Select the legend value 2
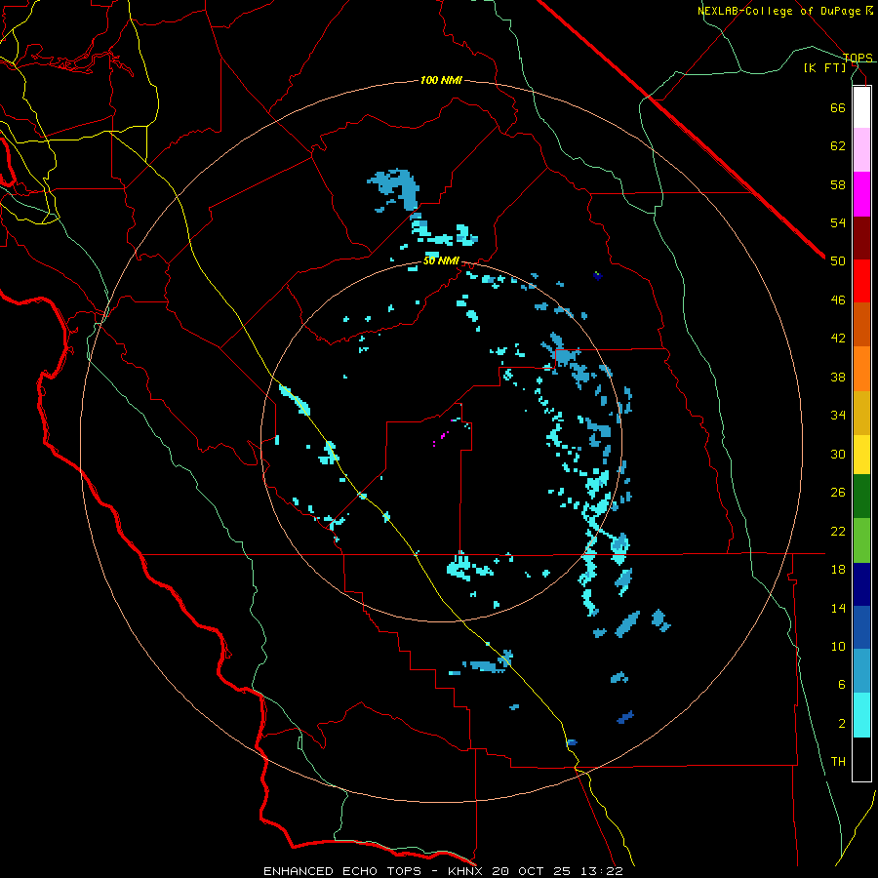This screenshot has width=878, height=878. pyautogui.click(x=842, y=724)
